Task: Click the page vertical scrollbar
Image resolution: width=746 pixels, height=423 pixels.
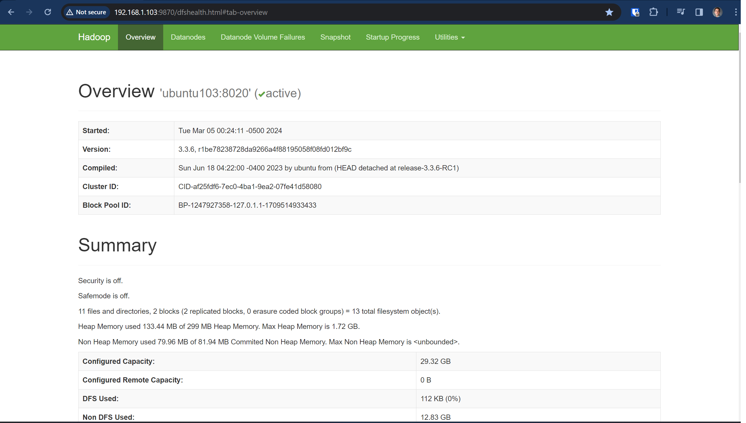Action: pos(740,108)
